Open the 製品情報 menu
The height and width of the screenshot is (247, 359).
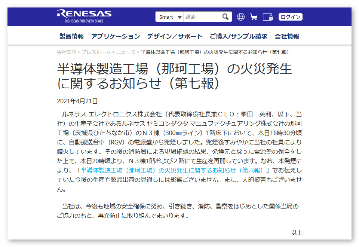(x=72, y=36)
